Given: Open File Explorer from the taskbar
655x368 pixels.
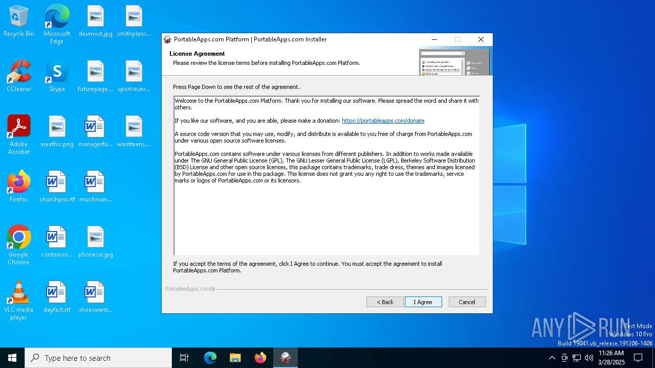Looking at the screenshot, I should coord(235,358).
